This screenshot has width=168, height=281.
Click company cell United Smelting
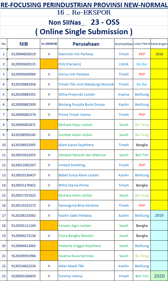tap(86, 165)
